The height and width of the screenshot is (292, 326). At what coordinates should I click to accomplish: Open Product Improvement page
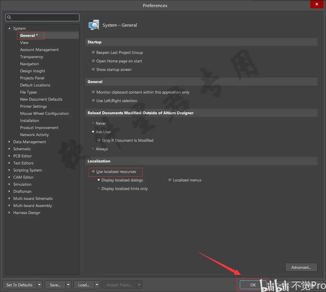pyautogui.click(x=39, y=127)
